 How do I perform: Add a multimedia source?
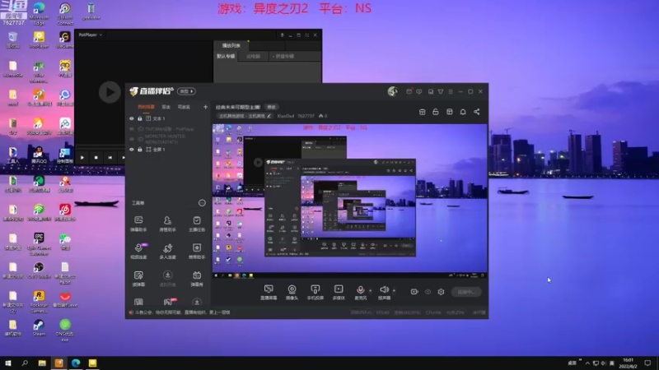[x=339, y=293]
